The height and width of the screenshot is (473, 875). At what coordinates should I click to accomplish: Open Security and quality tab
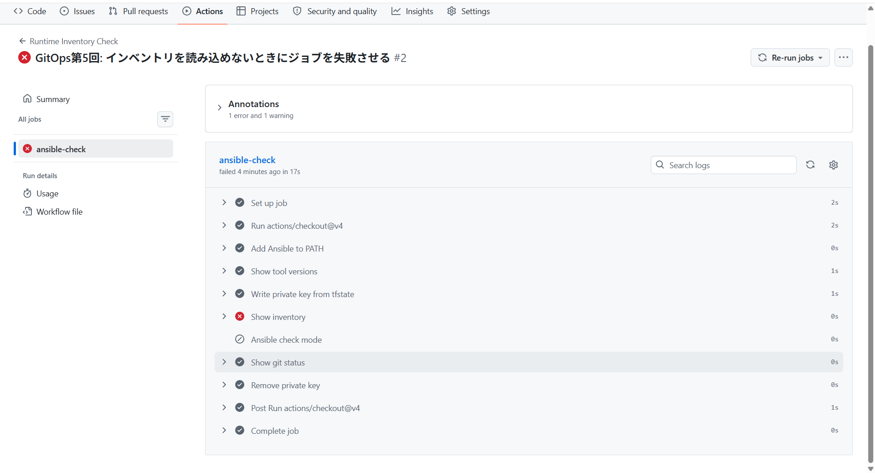pos(335,11)
